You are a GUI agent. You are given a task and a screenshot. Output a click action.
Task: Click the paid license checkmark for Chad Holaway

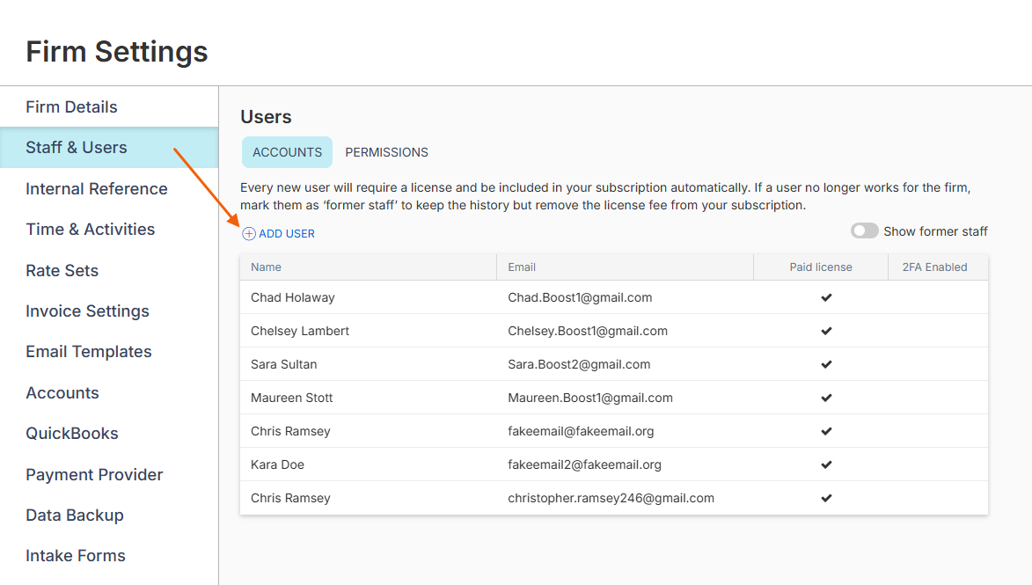point(827,297)
